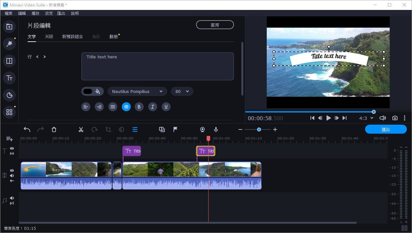
Task: Align text left
Action: pos(86,107)
